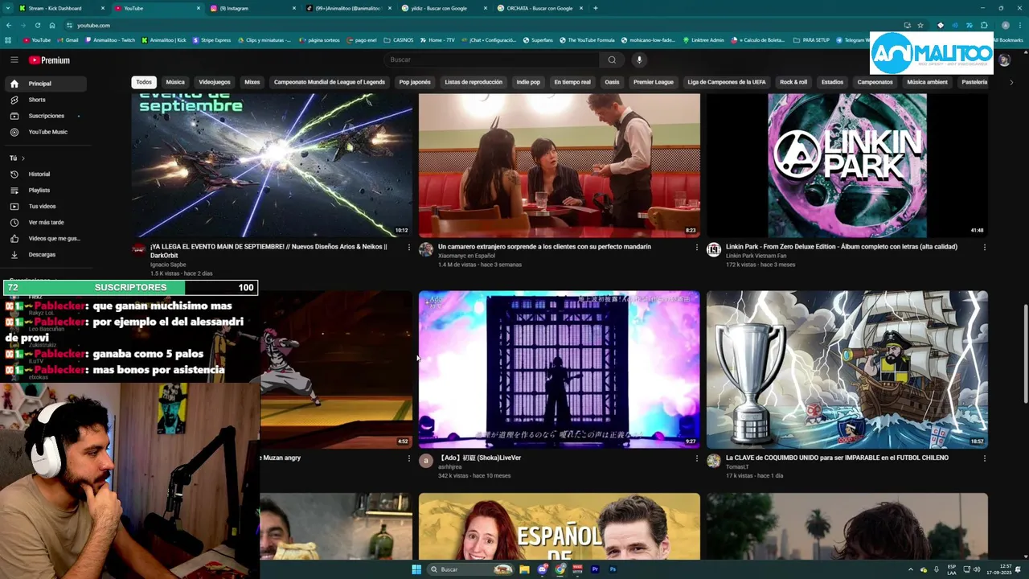Play the Linkin Park album thumbnail

pyautogui.click(x=847, y=165)
